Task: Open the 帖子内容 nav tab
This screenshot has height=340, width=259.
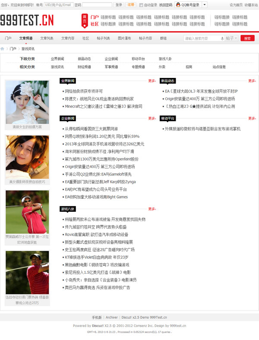Action: (x=145, y=38)
